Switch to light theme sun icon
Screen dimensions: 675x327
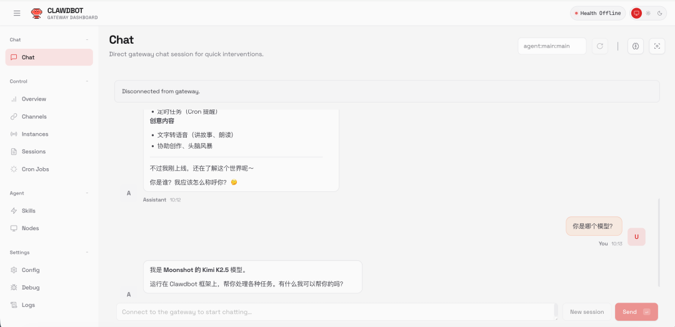[648, 13]
